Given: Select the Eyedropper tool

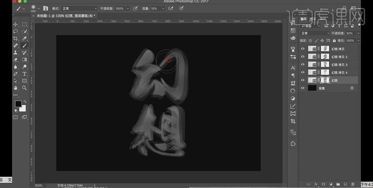Looking at the screenshot, I should click(x=24, y=38).
